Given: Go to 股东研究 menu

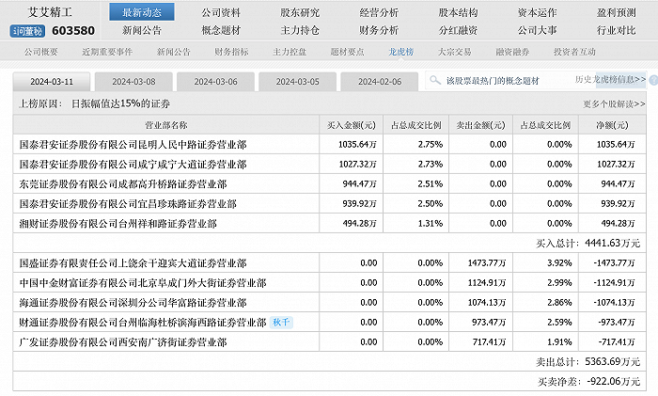Looking at the screenshot, I should click(x=300, y=12).
